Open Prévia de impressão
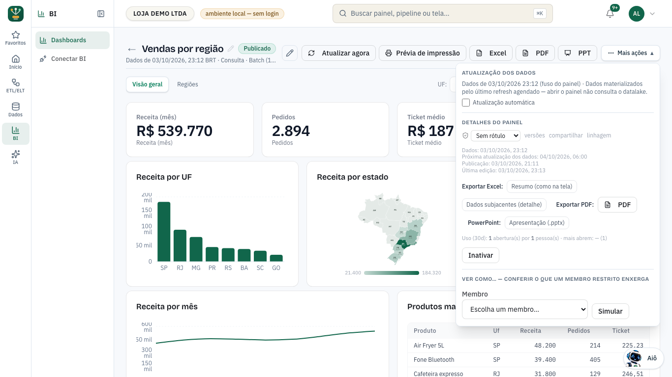Viewport: 672px width, 377px height. point(422,53)
